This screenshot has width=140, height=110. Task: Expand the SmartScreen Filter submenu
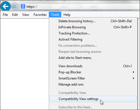click(93, 78)
